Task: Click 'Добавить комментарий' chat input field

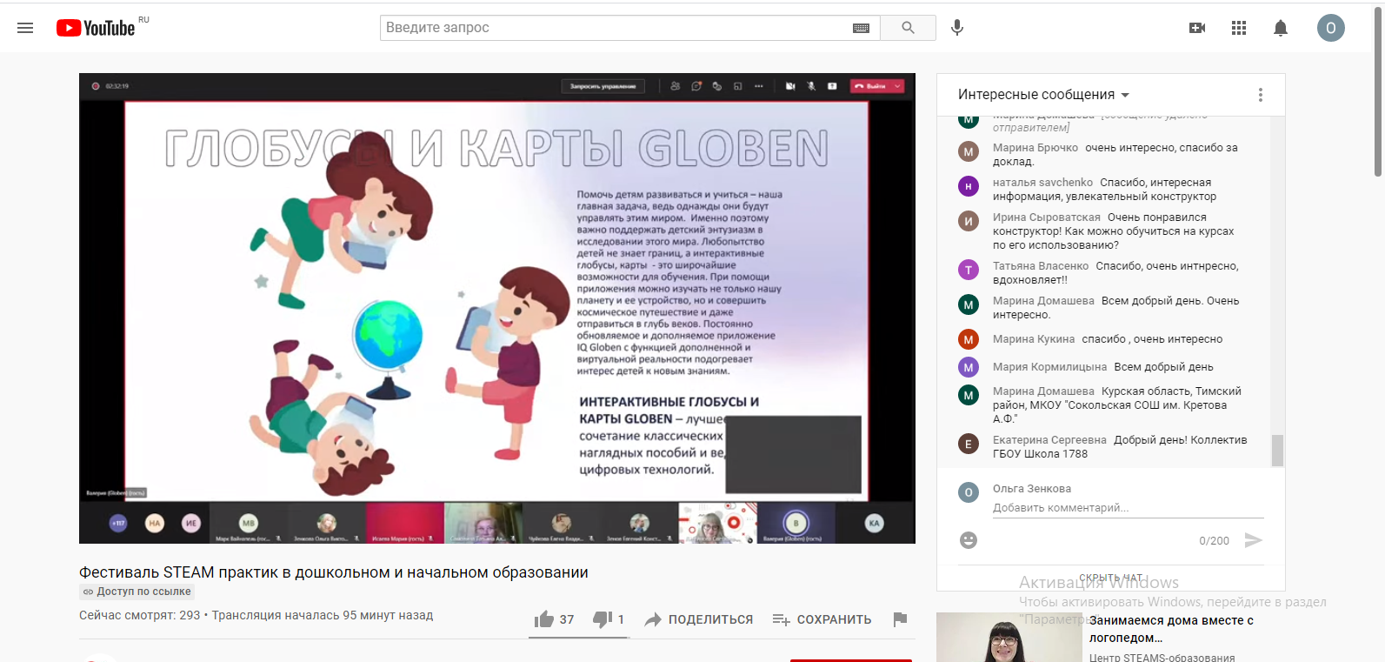Action: click(x=1127, y=508)
